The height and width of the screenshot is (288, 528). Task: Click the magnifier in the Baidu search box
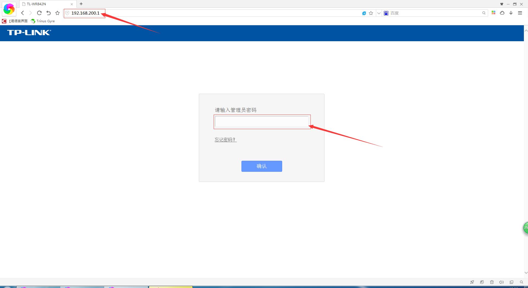coord(484,13)
